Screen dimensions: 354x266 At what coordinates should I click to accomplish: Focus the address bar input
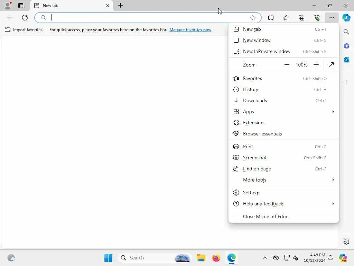tap(148, 18)
